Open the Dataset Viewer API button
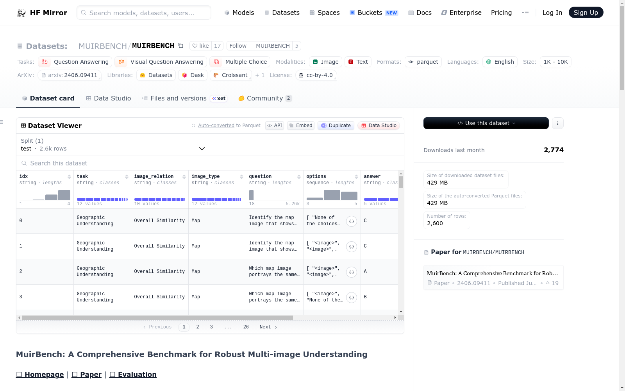 tap(275, 126)
